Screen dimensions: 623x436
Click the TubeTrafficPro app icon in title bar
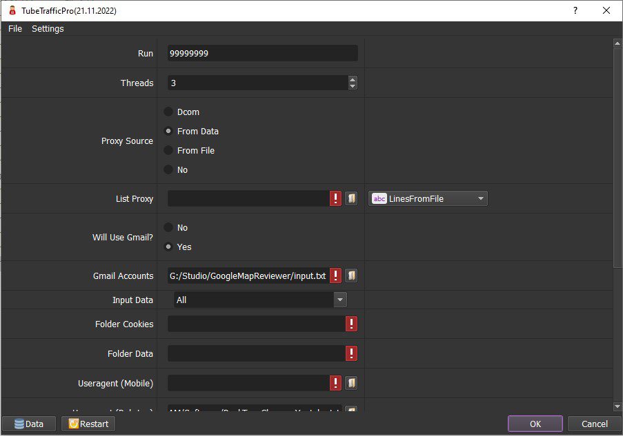click(12, 10)
